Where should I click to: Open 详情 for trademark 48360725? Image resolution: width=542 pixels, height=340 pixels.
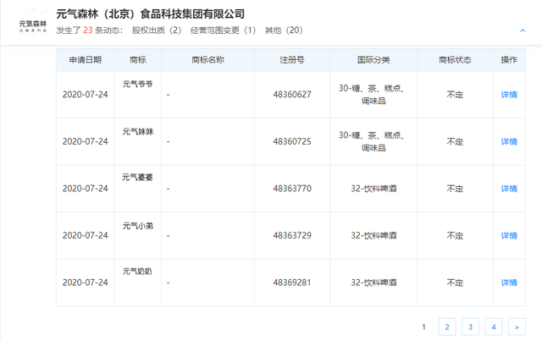[x=509, y=141]
